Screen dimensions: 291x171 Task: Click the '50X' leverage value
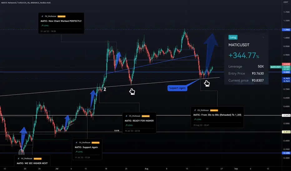[261, 66]
